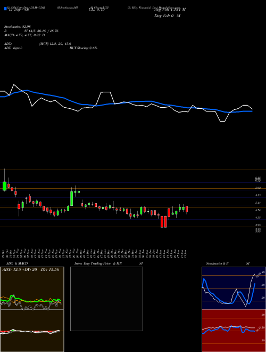This screenshot has width=266, height=352.
Task: Open the red RSI mini chart
Action: [x=234, y=331]
